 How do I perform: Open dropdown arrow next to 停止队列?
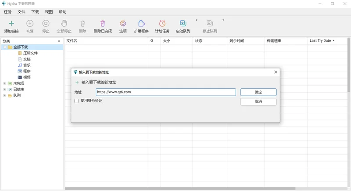tap(223, 20)
